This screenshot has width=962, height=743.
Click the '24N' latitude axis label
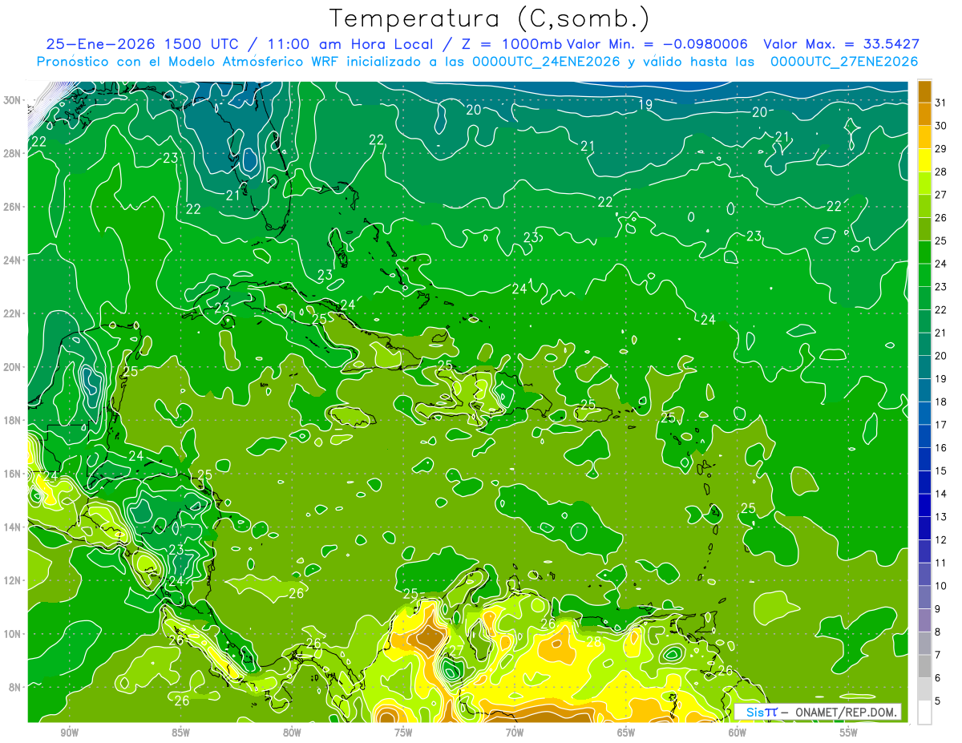point(13,260)
